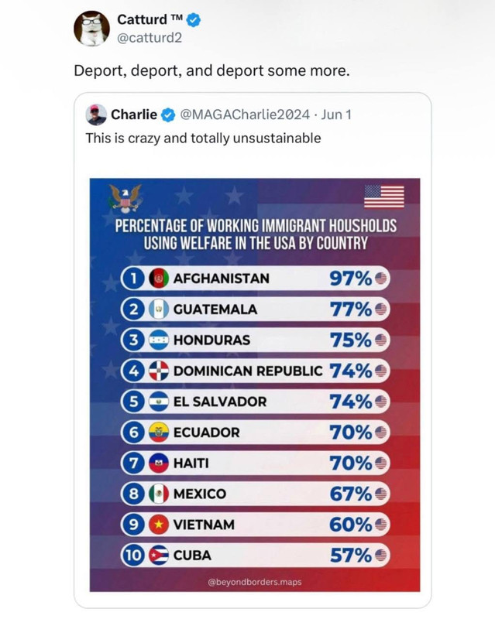Viewport: 495px width, 619px height.
Task: Click the Guatemala flag icon
Action: [159, 309]
